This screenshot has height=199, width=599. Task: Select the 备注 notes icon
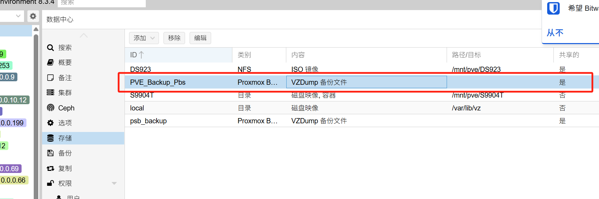[50, 77]
